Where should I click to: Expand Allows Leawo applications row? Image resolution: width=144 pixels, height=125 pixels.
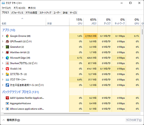click(3, 109)
